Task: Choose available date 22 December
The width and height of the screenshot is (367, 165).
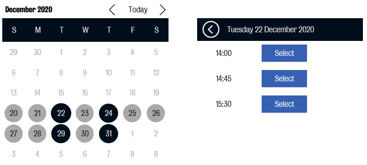Action: pyautogui.click(x=61, y=113)
